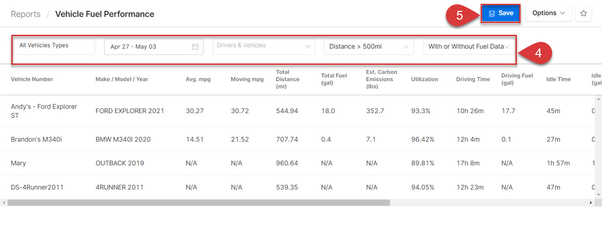Click OUTBACK 2019 cell

pos(119,163)
